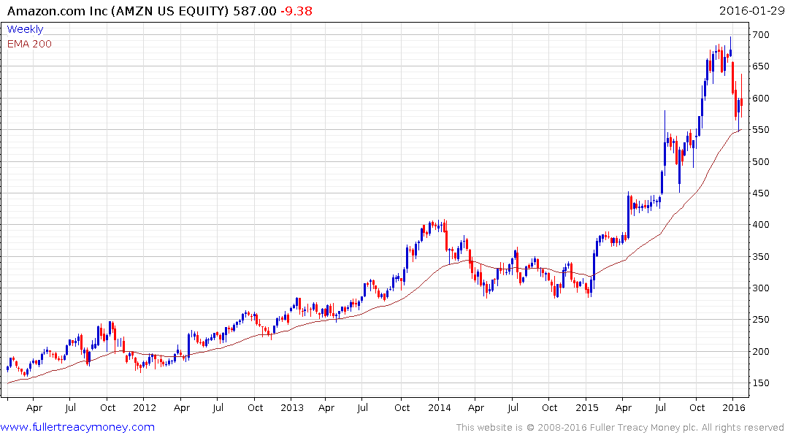The width and height of the screenshot is (785, 438).
Task: Click the 200 price axis label
Action: pyautogui.click(x=760, y=352)
